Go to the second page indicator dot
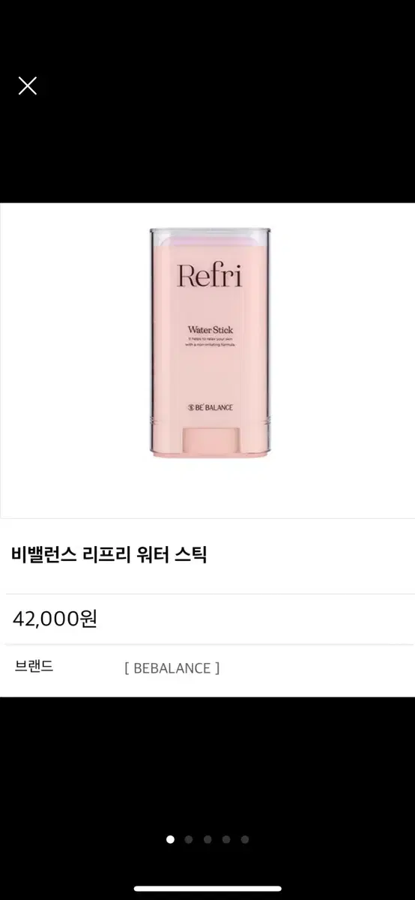Viewport: 415px width, 900px height. [x=188, y=839]
